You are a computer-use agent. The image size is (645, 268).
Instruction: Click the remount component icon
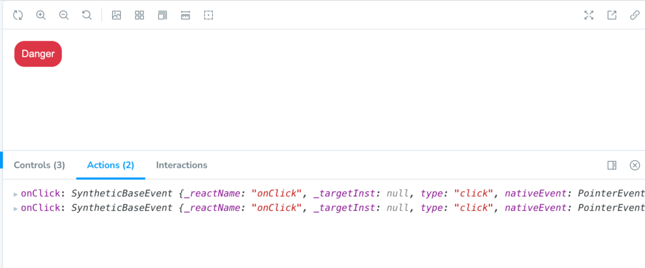tap(18, 15)
